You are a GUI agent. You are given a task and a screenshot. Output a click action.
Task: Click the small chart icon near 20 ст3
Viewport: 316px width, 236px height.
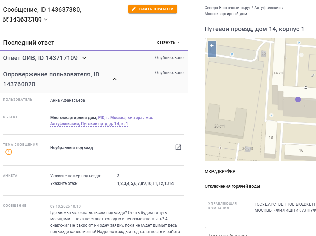click(220, 148)
